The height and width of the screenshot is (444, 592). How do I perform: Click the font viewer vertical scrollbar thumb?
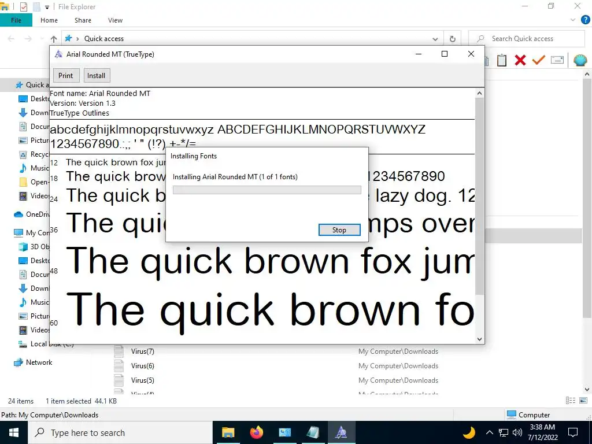[x=479, y=196]
